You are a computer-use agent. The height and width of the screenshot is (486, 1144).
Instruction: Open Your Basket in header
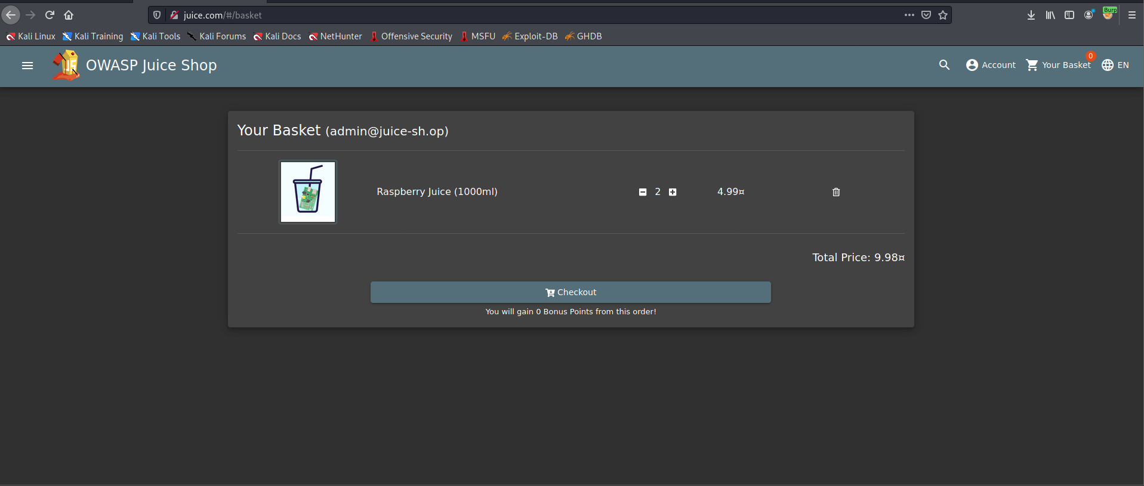(1058, 65)
